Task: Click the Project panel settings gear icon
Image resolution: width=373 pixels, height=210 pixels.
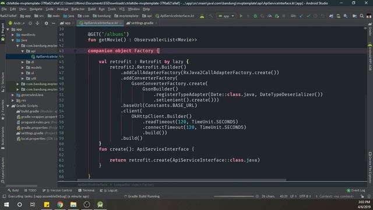Action: (x=46, y=23)
